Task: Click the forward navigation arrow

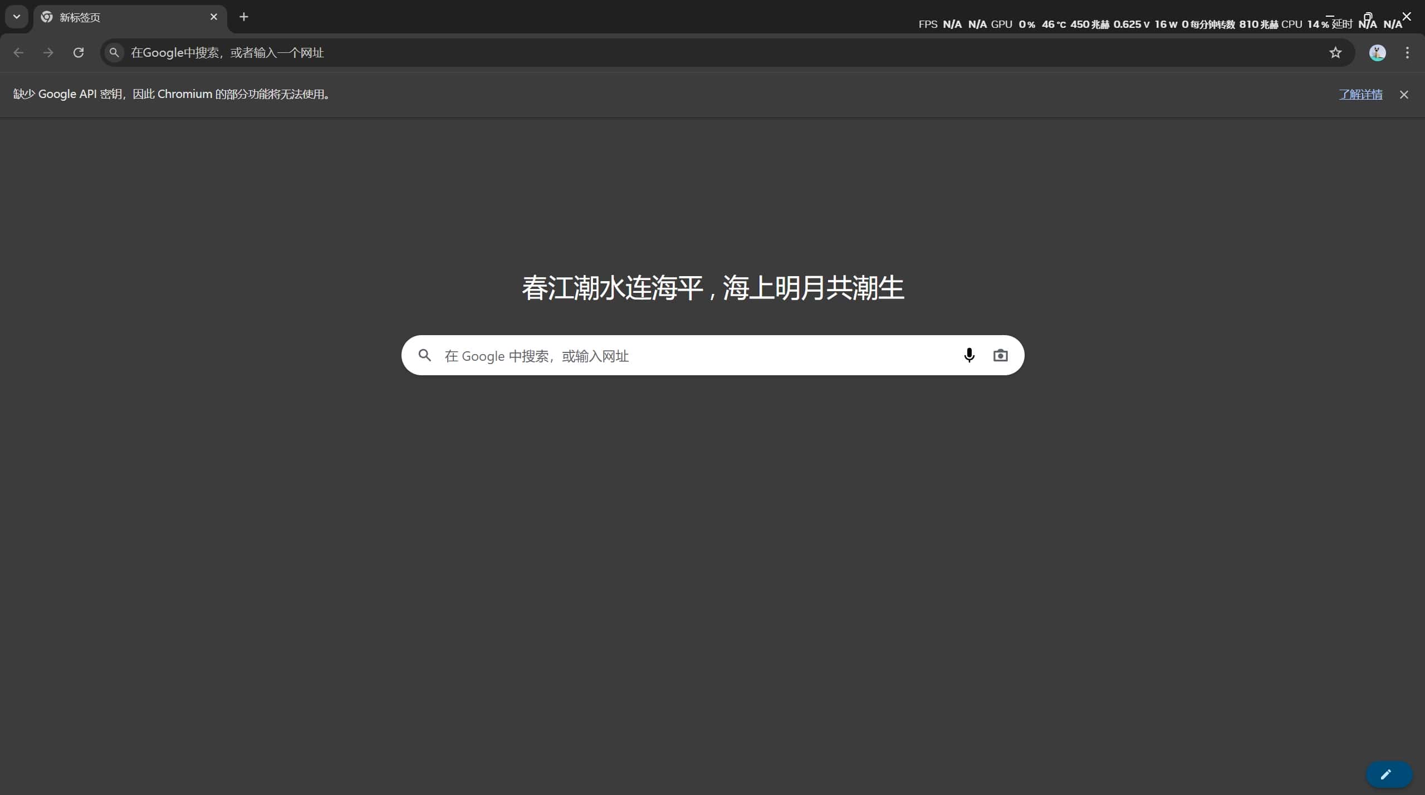Action: (x=48, y=52)
